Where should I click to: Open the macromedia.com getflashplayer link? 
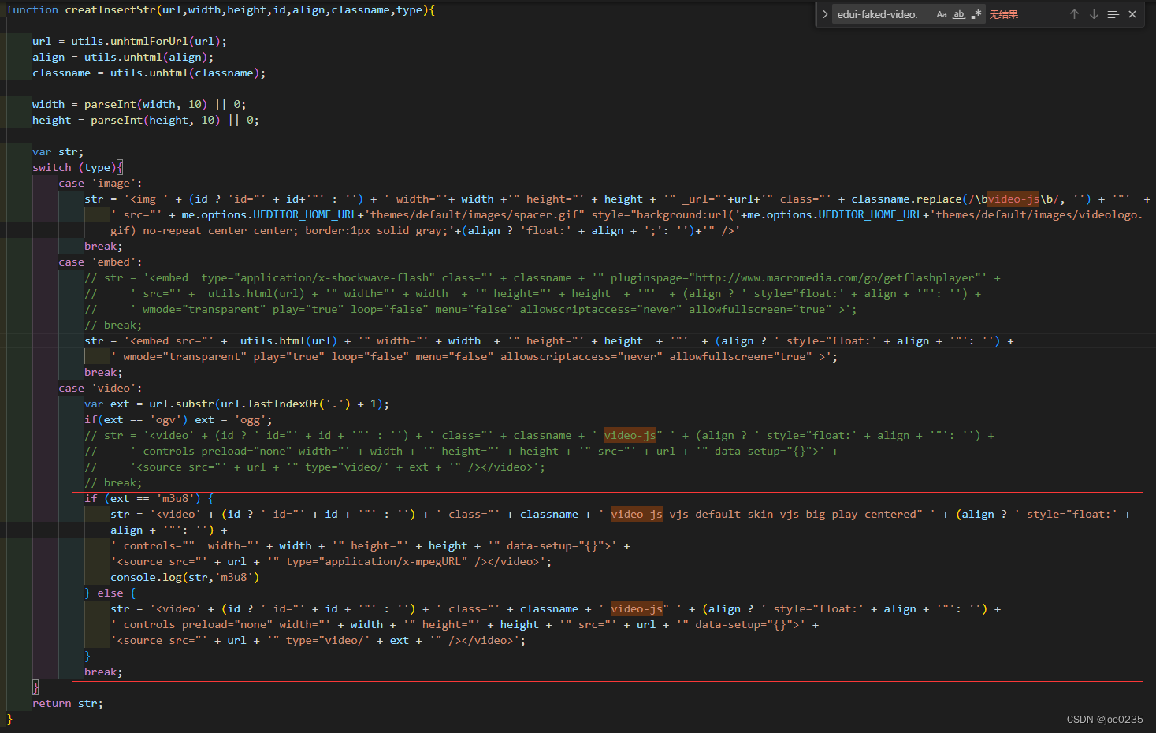click(x=834, y=277)
